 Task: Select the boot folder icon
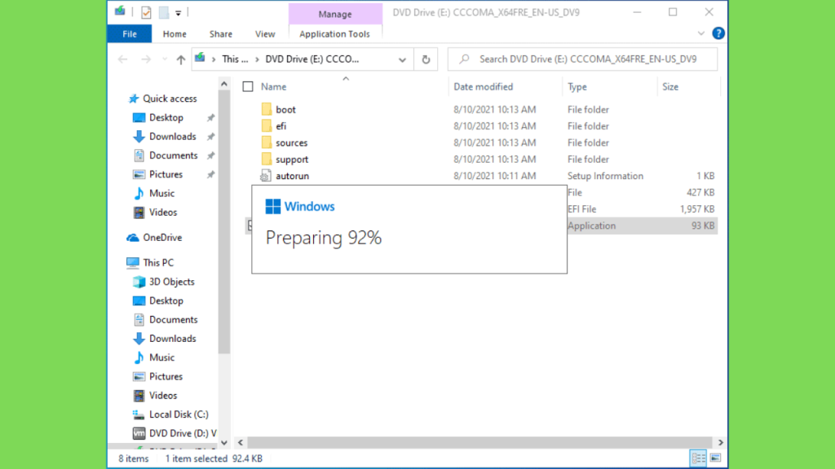click(267, 110)
